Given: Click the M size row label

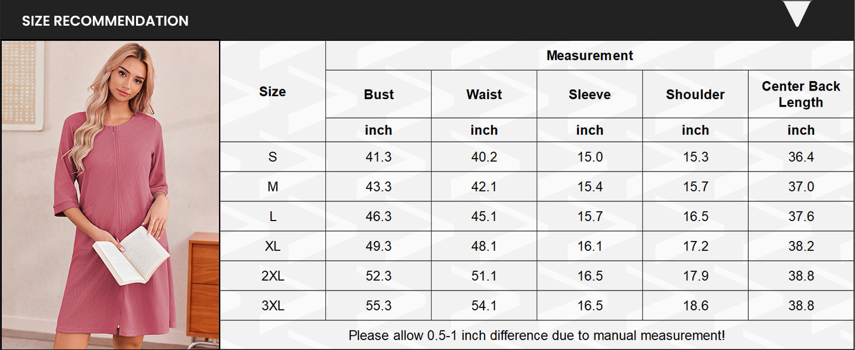Looking at the screenshot, I should pyautogui.click(x=272, y=187).
